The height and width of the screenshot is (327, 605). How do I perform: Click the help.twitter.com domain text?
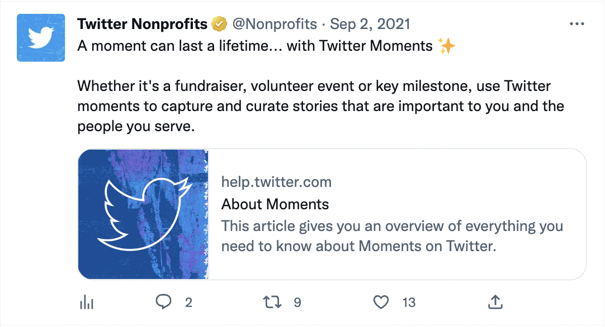(x=276, y=182)
